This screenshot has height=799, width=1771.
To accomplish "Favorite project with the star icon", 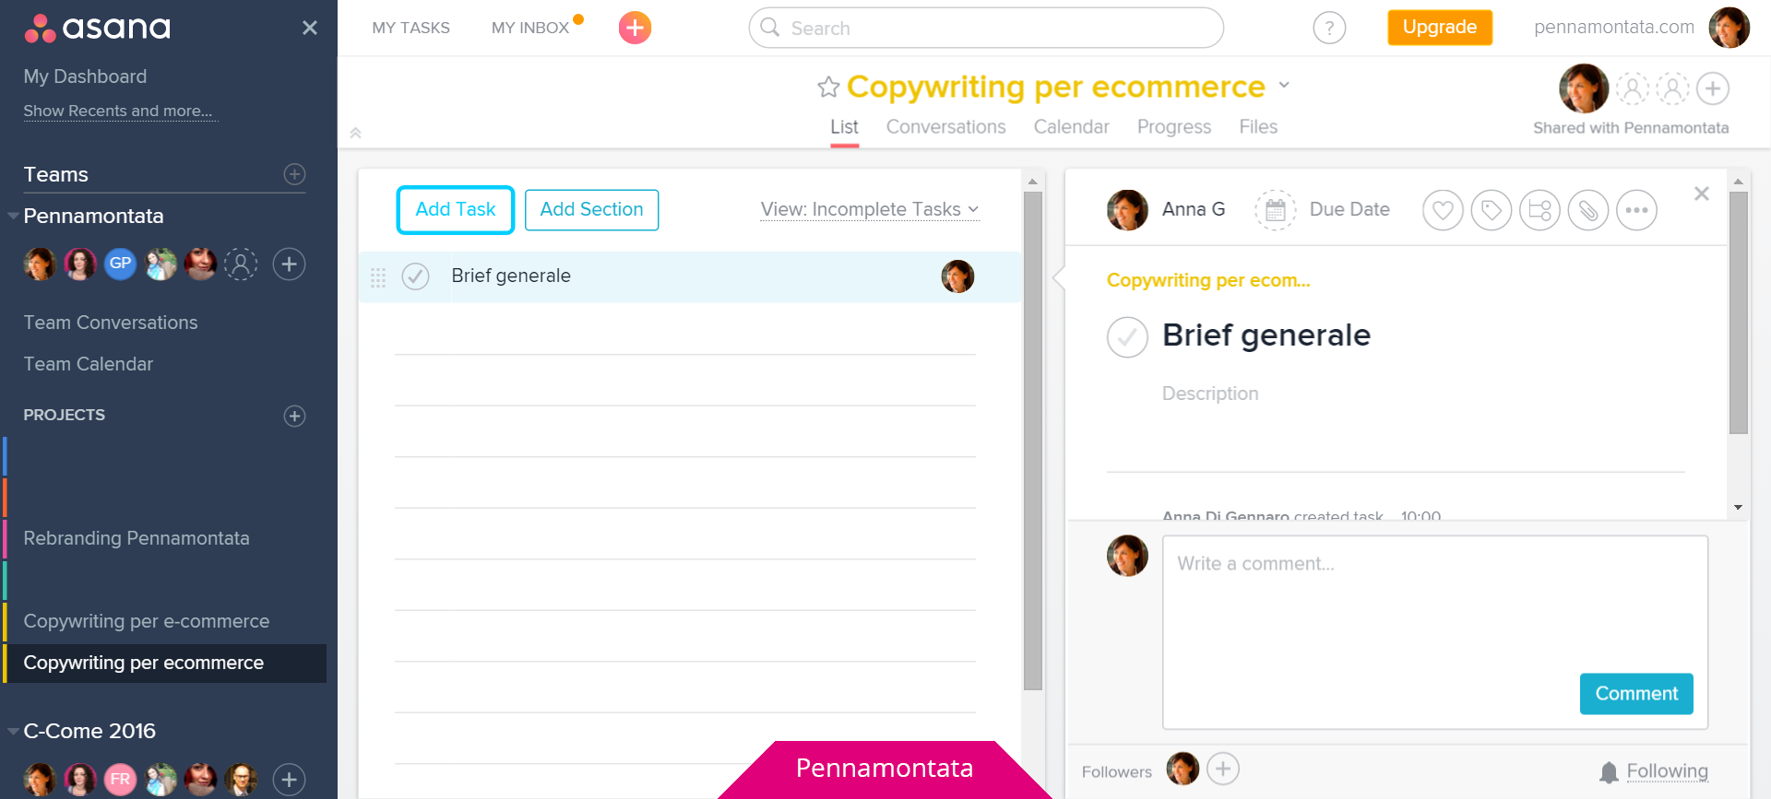I will click(x=828, y=87).
